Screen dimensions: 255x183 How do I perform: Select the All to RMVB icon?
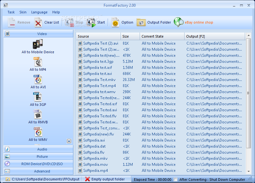coord(38,114)
